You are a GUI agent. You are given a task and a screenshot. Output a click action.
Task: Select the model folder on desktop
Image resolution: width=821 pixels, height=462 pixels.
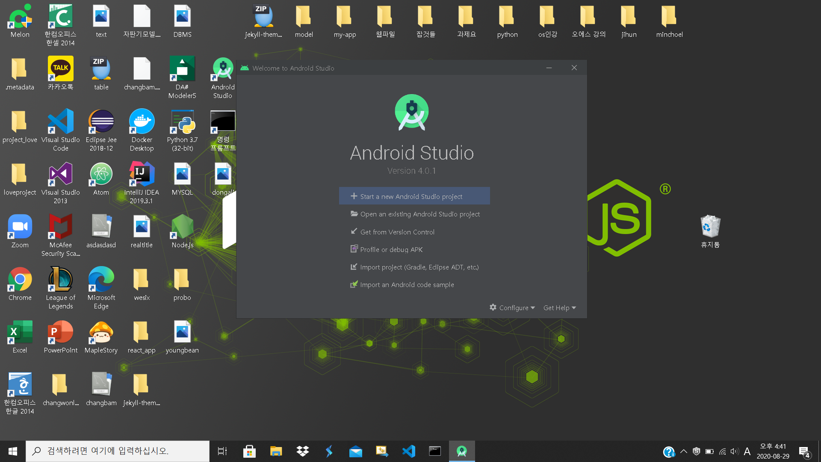coord(304,21)
